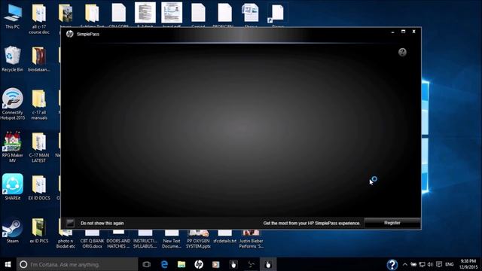This screenshot has height=271, width=482.
Task: Launch Microsoft Edge from the taskbar
Action: [x=164, y=264]
